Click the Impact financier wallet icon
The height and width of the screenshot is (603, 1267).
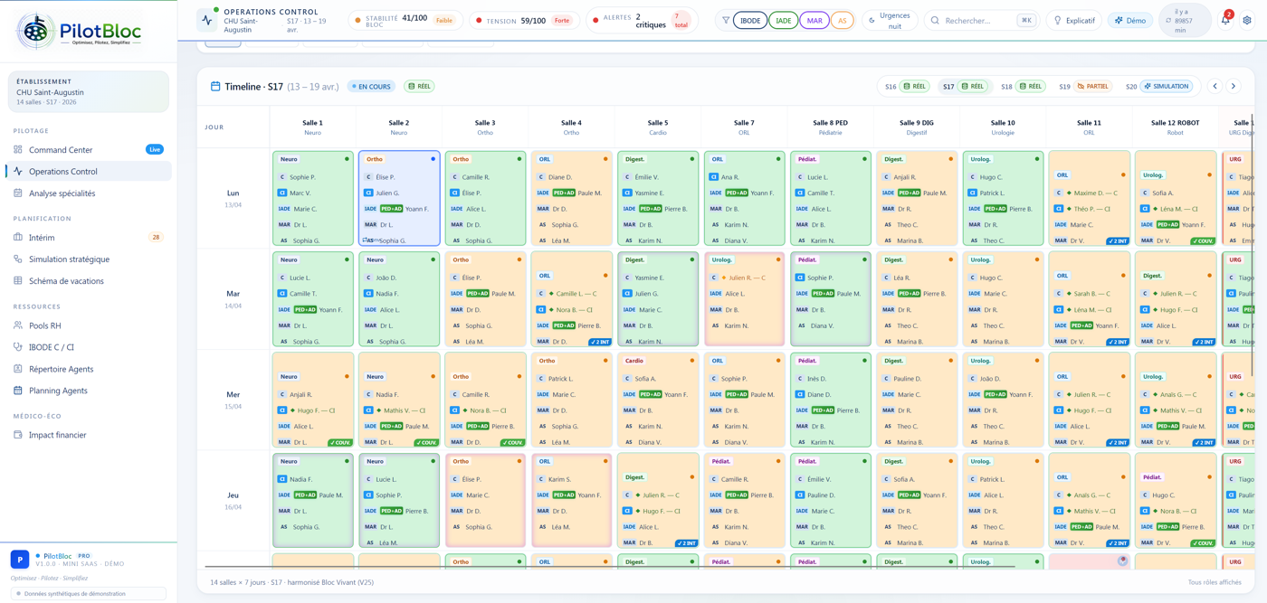[x=18, y=434]
